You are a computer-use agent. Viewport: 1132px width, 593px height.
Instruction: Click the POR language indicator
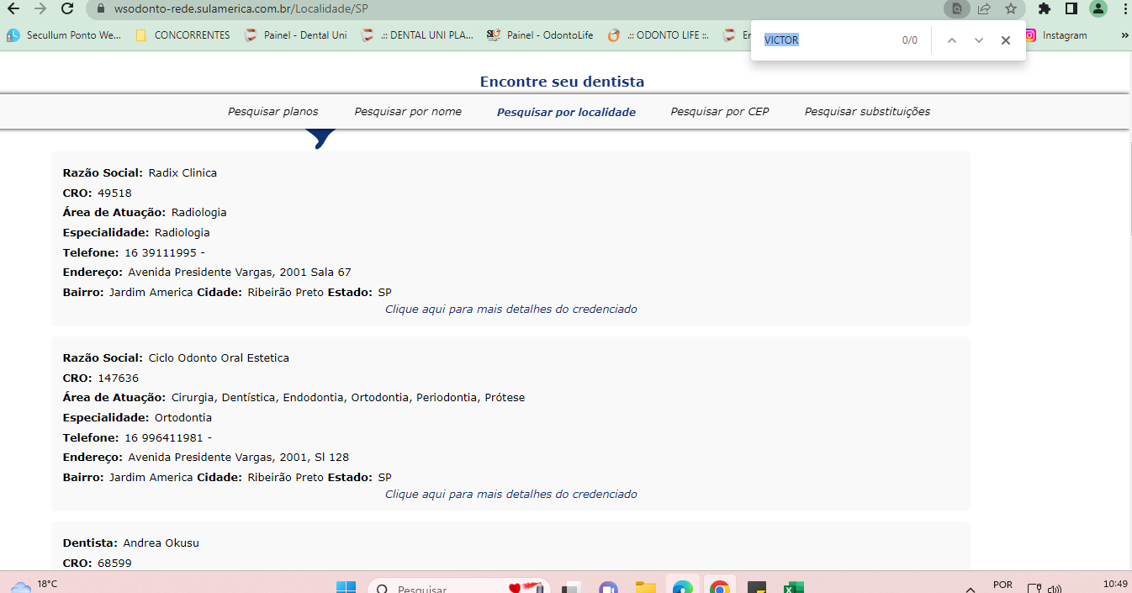[1002, 585]
